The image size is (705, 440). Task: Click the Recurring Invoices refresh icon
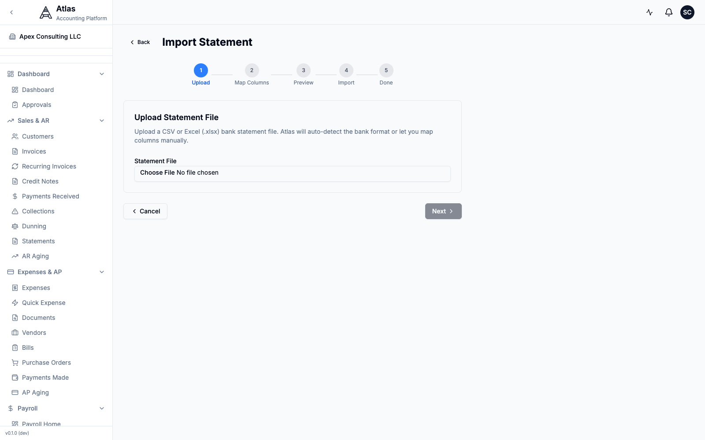click(x=15, y=166)
